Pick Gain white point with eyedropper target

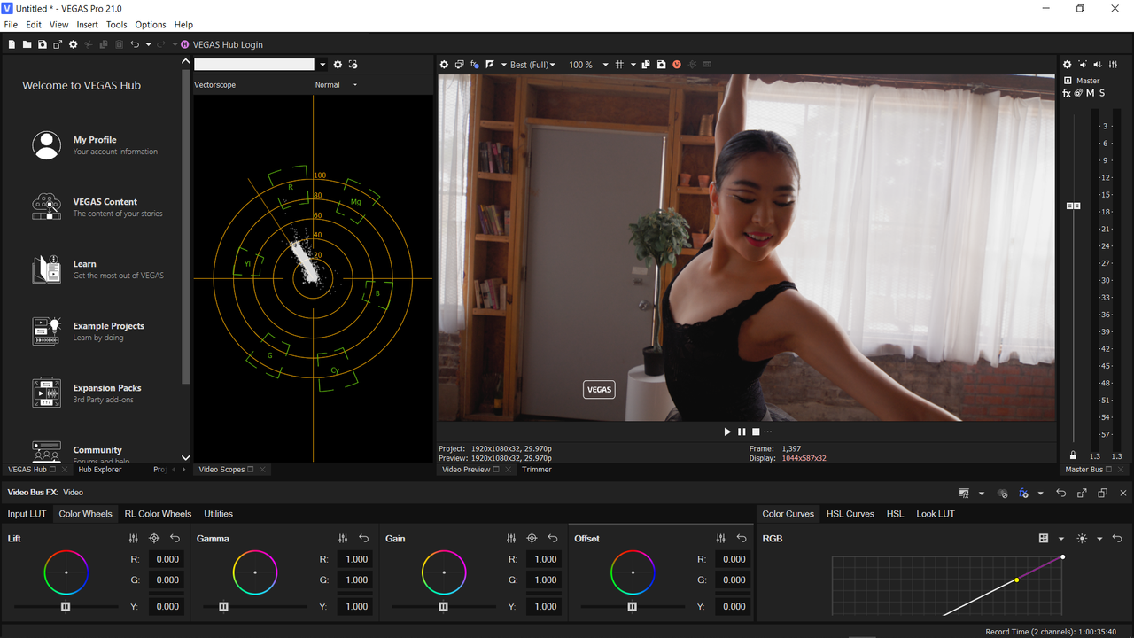click(x=532, y=539)
